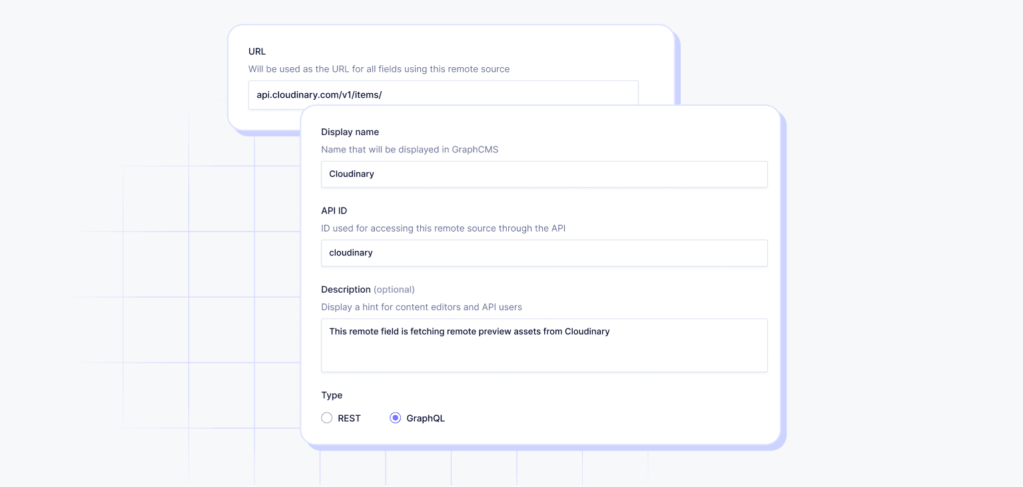Click the URL input field
The height and width of the screenshot is (487, 1023).
pos(444,94)
